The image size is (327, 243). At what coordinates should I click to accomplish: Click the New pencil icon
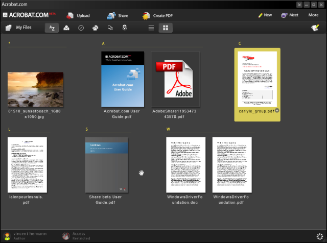pyautogui.click(x=260, y=15)
